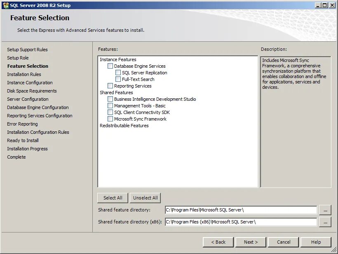Select Instance Features heading in feature tree
The height and width of the screenshot is (254, 338).
pyautogui.click(x=118, y=59)
